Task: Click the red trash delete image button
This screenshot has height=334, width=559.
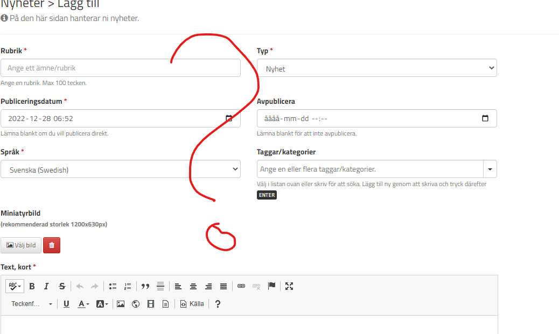Action: pos(52,245)
